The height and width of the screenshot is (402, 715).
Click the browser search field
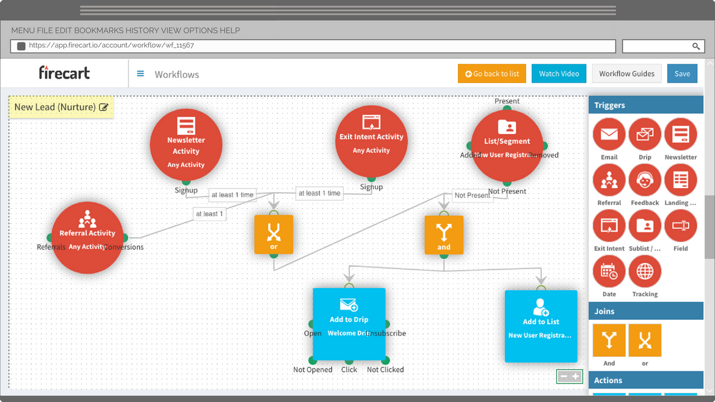point(664,46)
